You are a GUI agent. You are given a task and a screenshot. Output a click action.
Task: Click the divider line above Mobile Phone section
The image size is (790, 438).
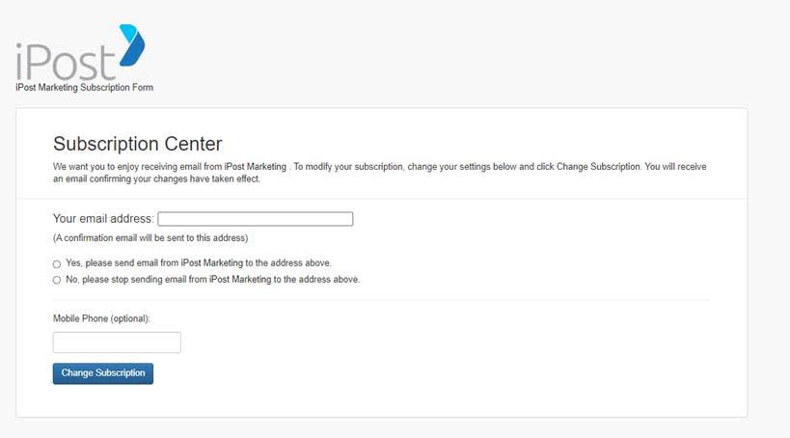coord(381,300)
